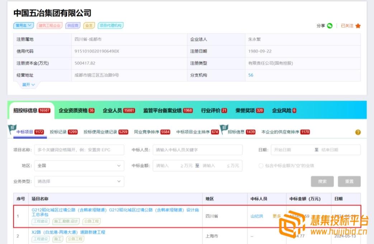Open the 地区 全国 dropdown
374x244 pixels.
[x=79, y=166]
